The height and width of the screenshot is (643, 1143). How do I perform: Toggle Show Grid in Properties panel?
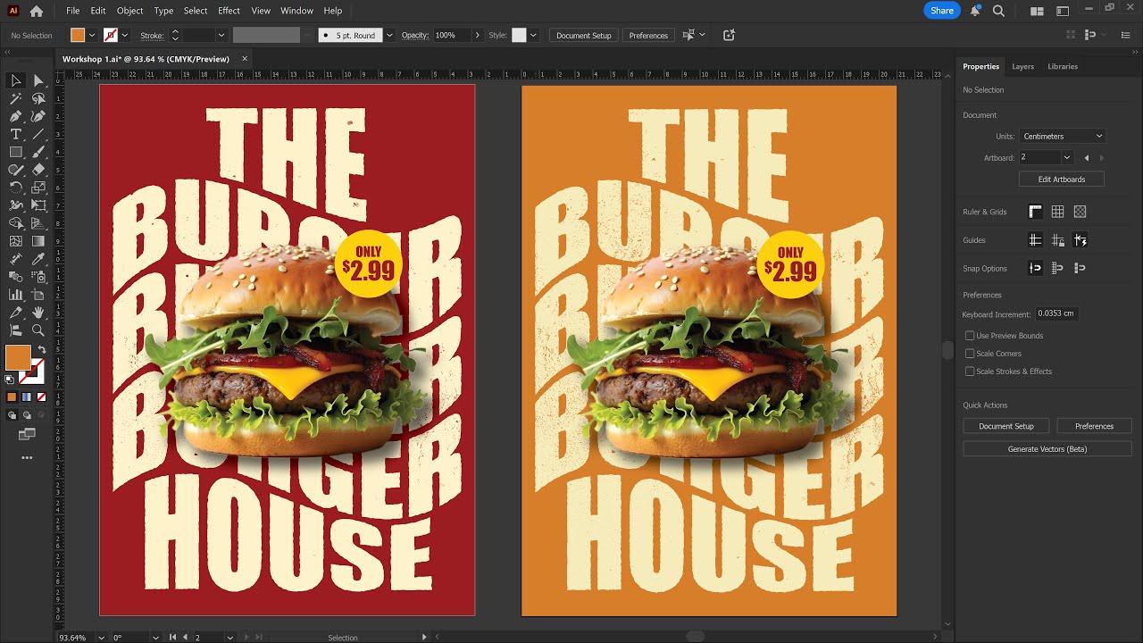[x=1057, y=212]
